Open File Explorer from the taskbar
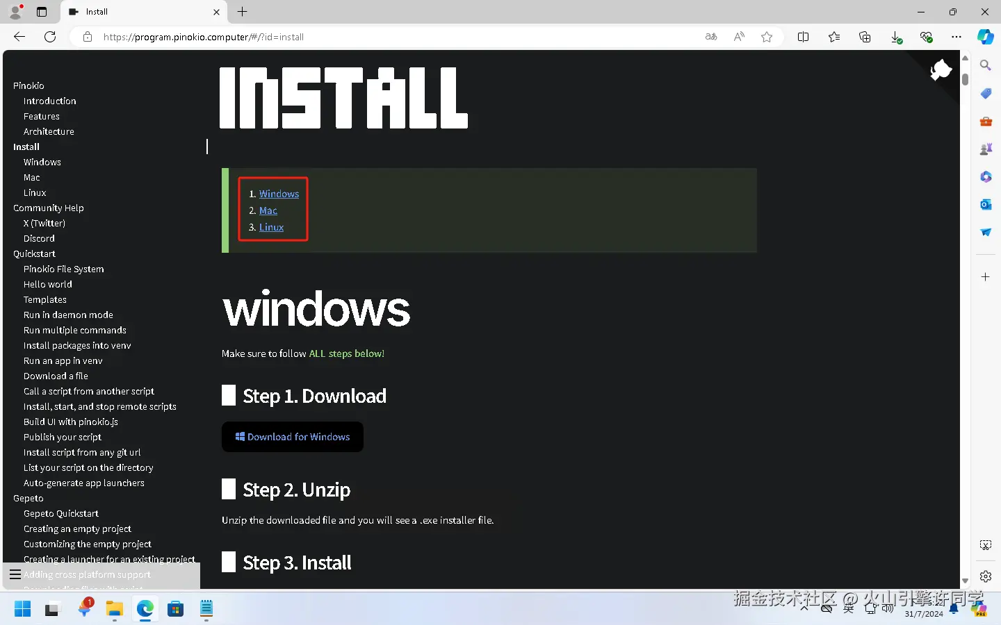 coord(114,609)
